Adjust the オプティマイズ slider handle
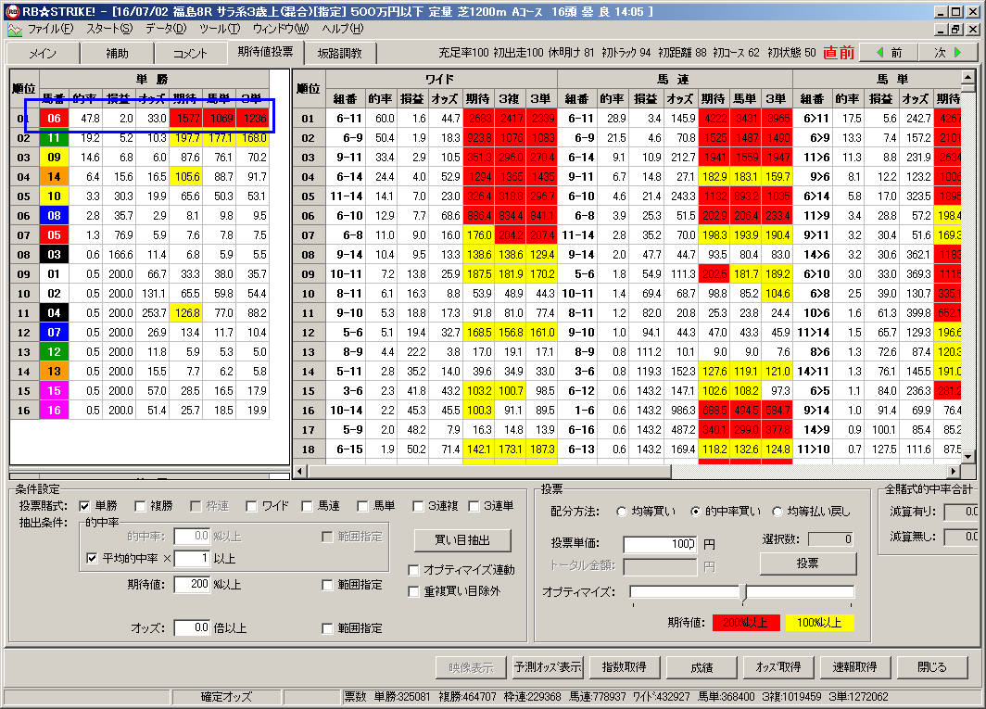Screen dimensions: 986x709 (x=743, y=592)
